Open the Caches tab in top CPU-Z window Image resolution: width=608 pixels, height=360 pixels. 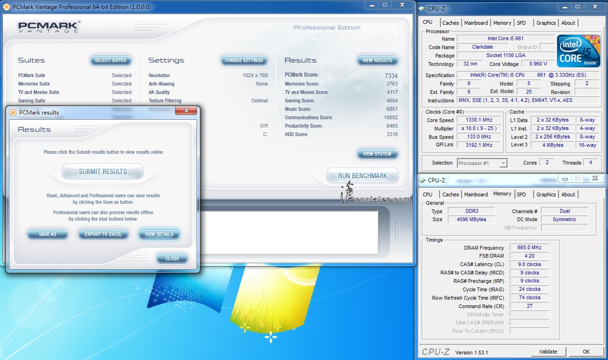point(451,23)
